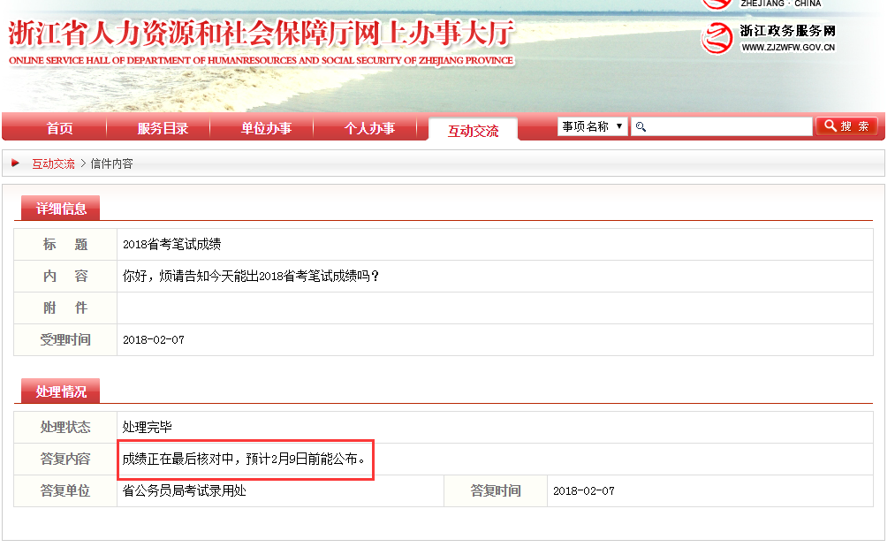Click the magnifier icon inside the search box
This screenshot has height=547, width=895.
click(641, 127)
